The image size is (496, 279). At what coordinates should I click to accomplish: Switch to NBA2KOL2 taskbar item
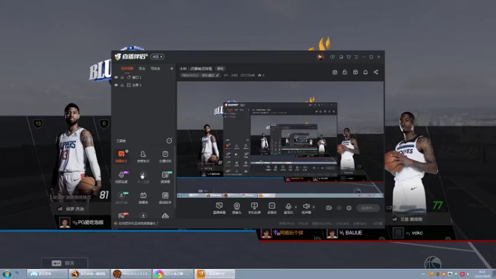(131, 273)
